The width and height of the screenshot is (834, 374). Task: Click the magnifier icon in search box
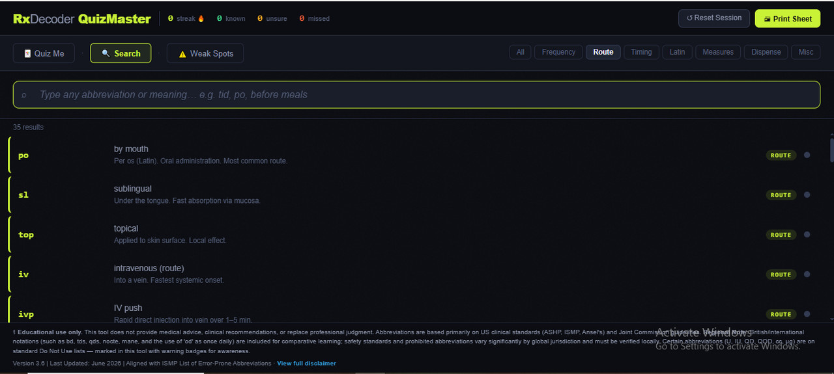pos(24,95)
